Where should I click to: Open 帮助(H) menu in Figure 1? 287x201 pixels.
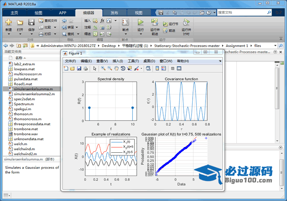tap(183, 61)
